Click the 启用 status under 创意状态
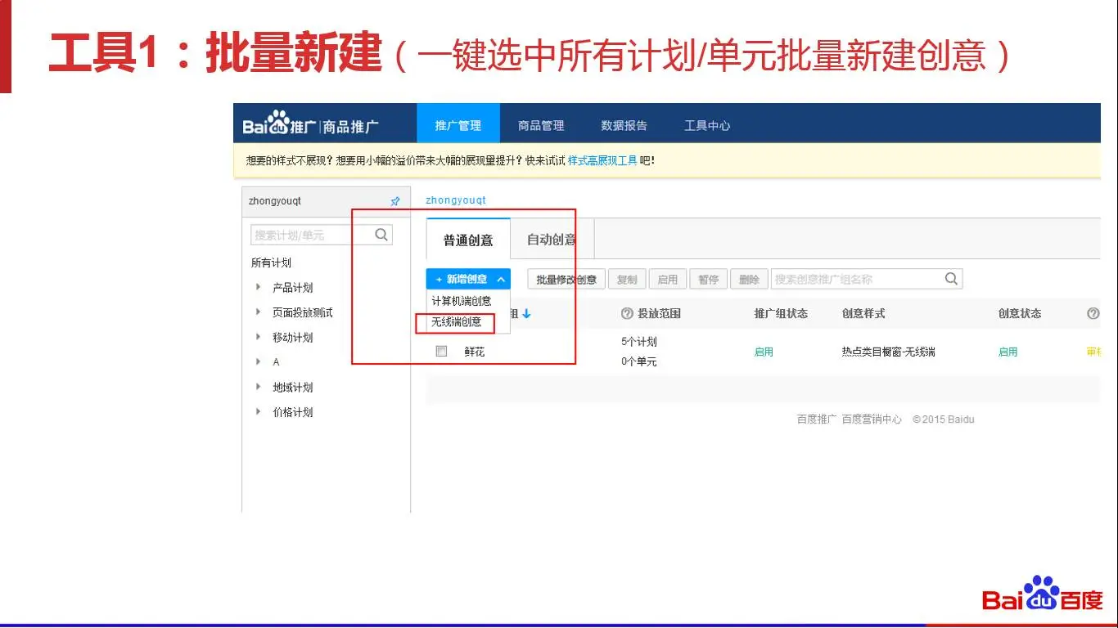The image size is (1118, 628). coord(1008,352)
